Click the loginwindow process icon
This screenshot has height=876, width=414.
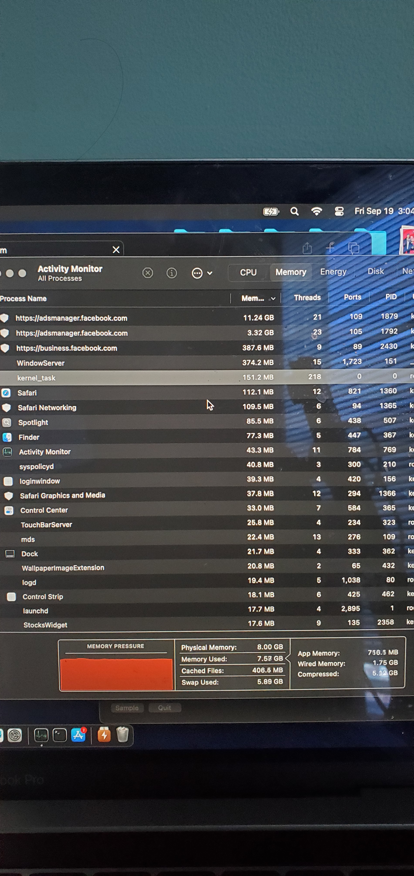point(8,481)
